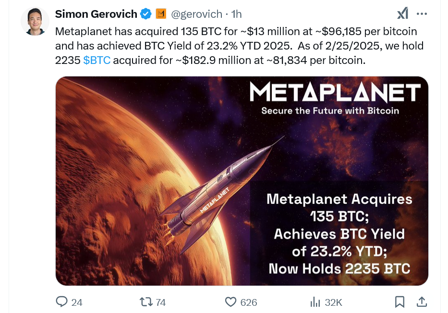Open Simon Gerovich's profile picture
This screenshot has height=313, width=448.
(35, 22)
